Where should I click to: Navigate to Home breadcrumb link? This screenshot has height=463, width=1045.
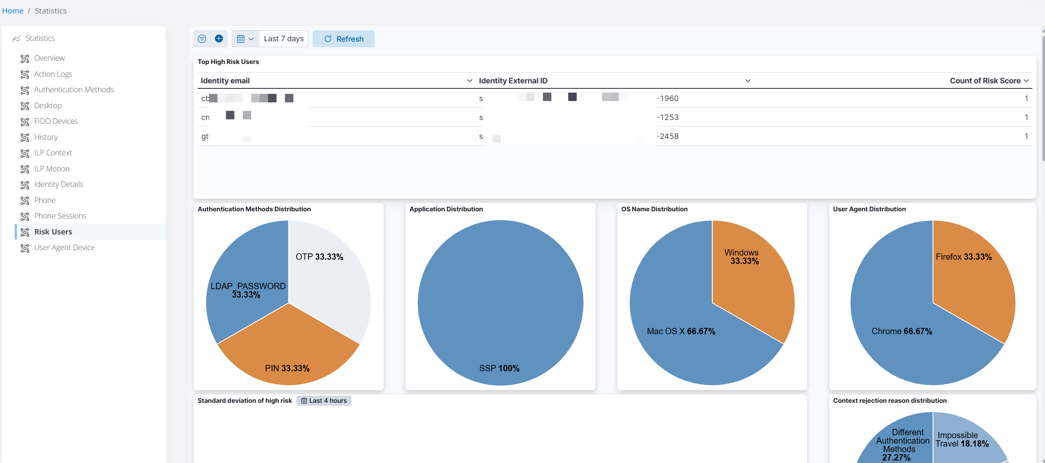pos(13,11)
